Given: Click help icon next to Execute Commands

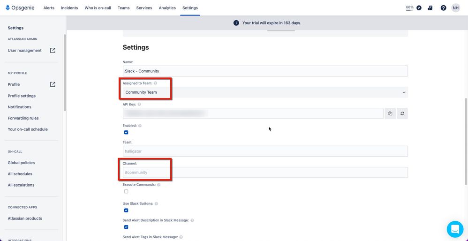Looking at the screenshot, I should [x=159, y=185].
